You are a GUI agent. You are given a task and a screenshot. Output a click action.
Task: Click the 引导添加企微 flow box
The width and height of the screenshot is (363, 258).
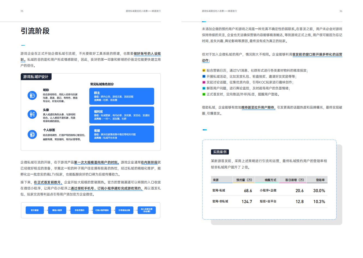pyautogui.click(x=124, y=210)
